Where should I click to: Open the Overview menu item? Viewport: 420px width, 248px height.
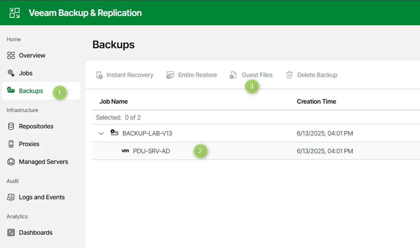coord(32,56)
